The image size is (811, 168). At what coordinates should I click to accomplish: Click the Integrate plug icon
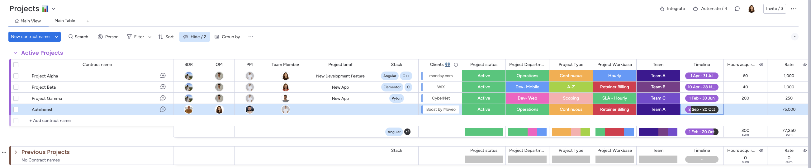(662, 9)
